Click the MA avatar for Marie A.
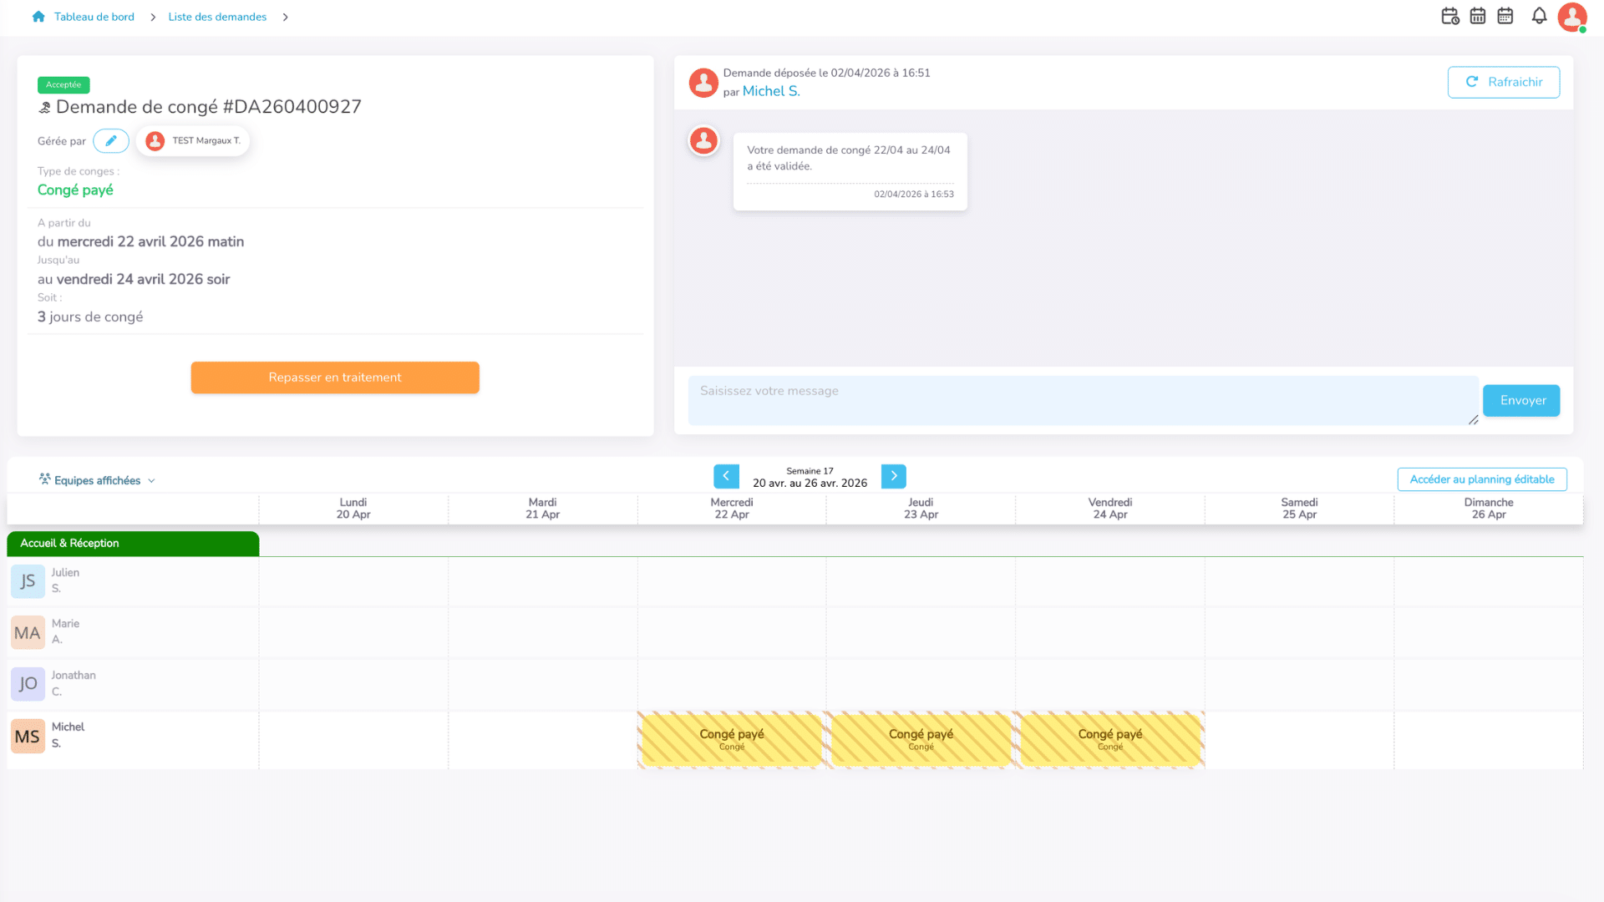The width and height of the screenshot is (1604, 902). [28, 633]
